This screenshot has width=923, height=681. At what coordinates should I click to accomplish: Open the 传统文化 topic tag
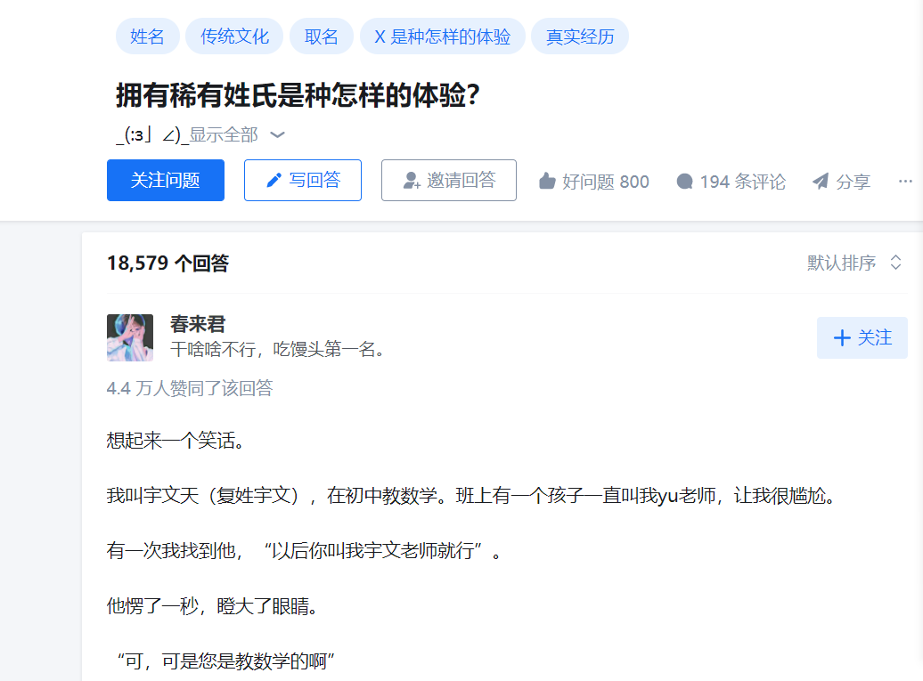[x=234, y=36]
